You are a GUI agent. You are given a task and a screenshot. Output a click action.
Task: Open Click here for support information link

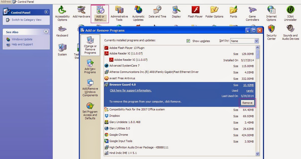[131, 90]
